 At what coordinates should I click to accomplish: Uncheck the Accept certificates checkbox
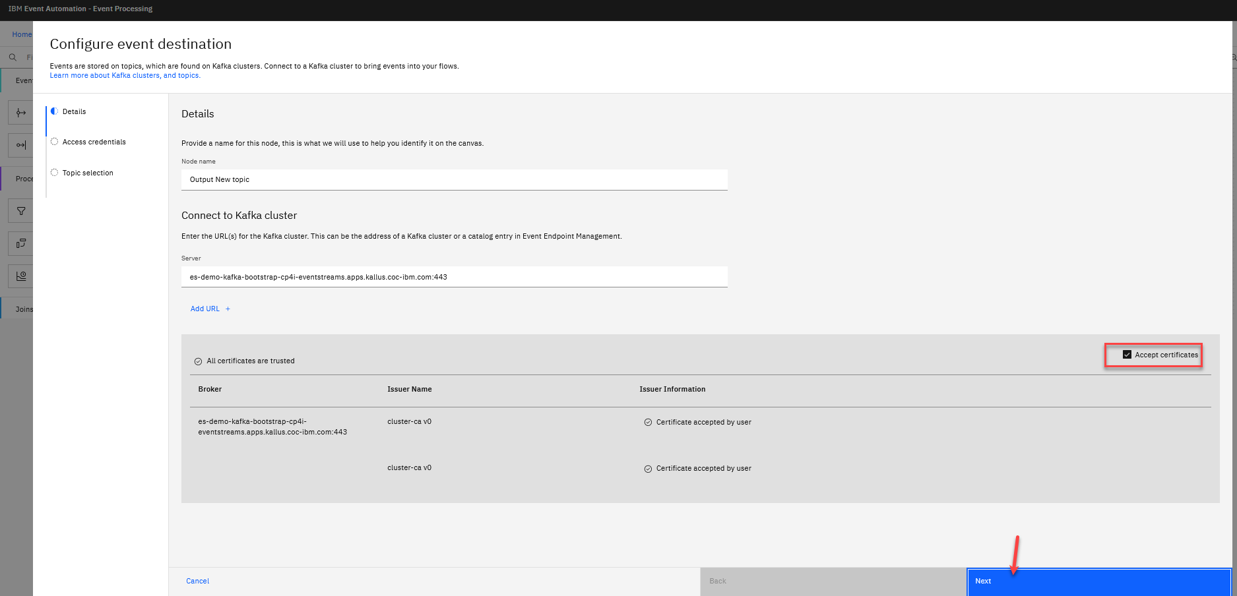coord(1127,355)
